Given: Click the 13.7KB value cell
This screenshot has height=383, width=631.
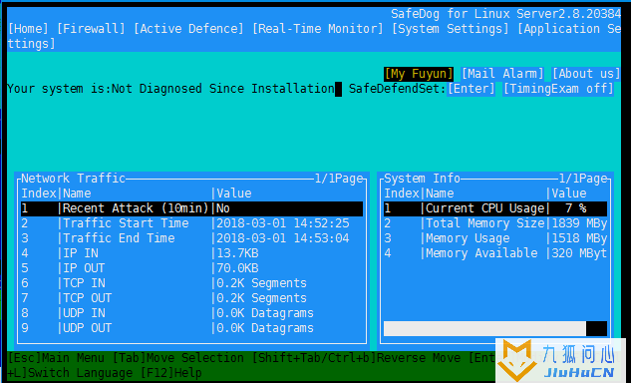Looking at the screenshot, I should point(237,253).
